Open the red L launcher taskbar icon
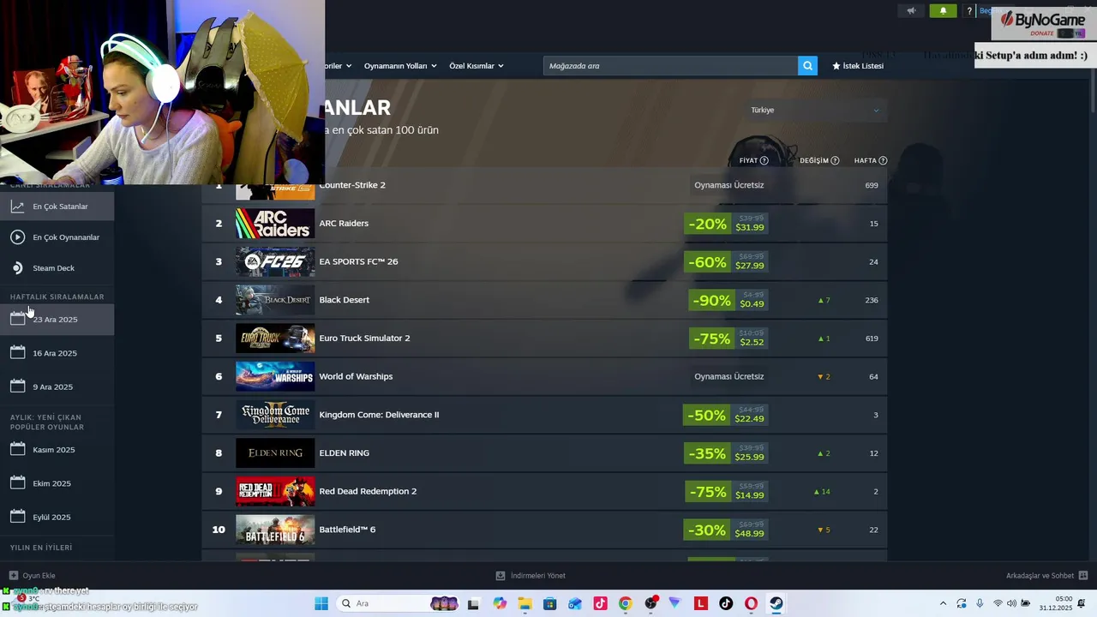1097x617 pixels. pyautogui.click(x=700, y=603)
